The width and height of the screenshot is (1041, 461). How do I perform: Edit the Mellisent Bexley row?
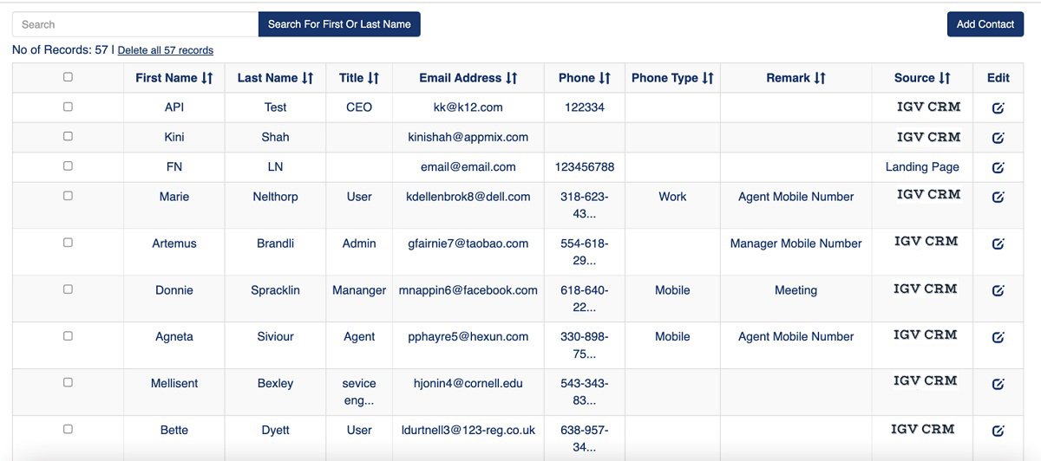(998, 384)
